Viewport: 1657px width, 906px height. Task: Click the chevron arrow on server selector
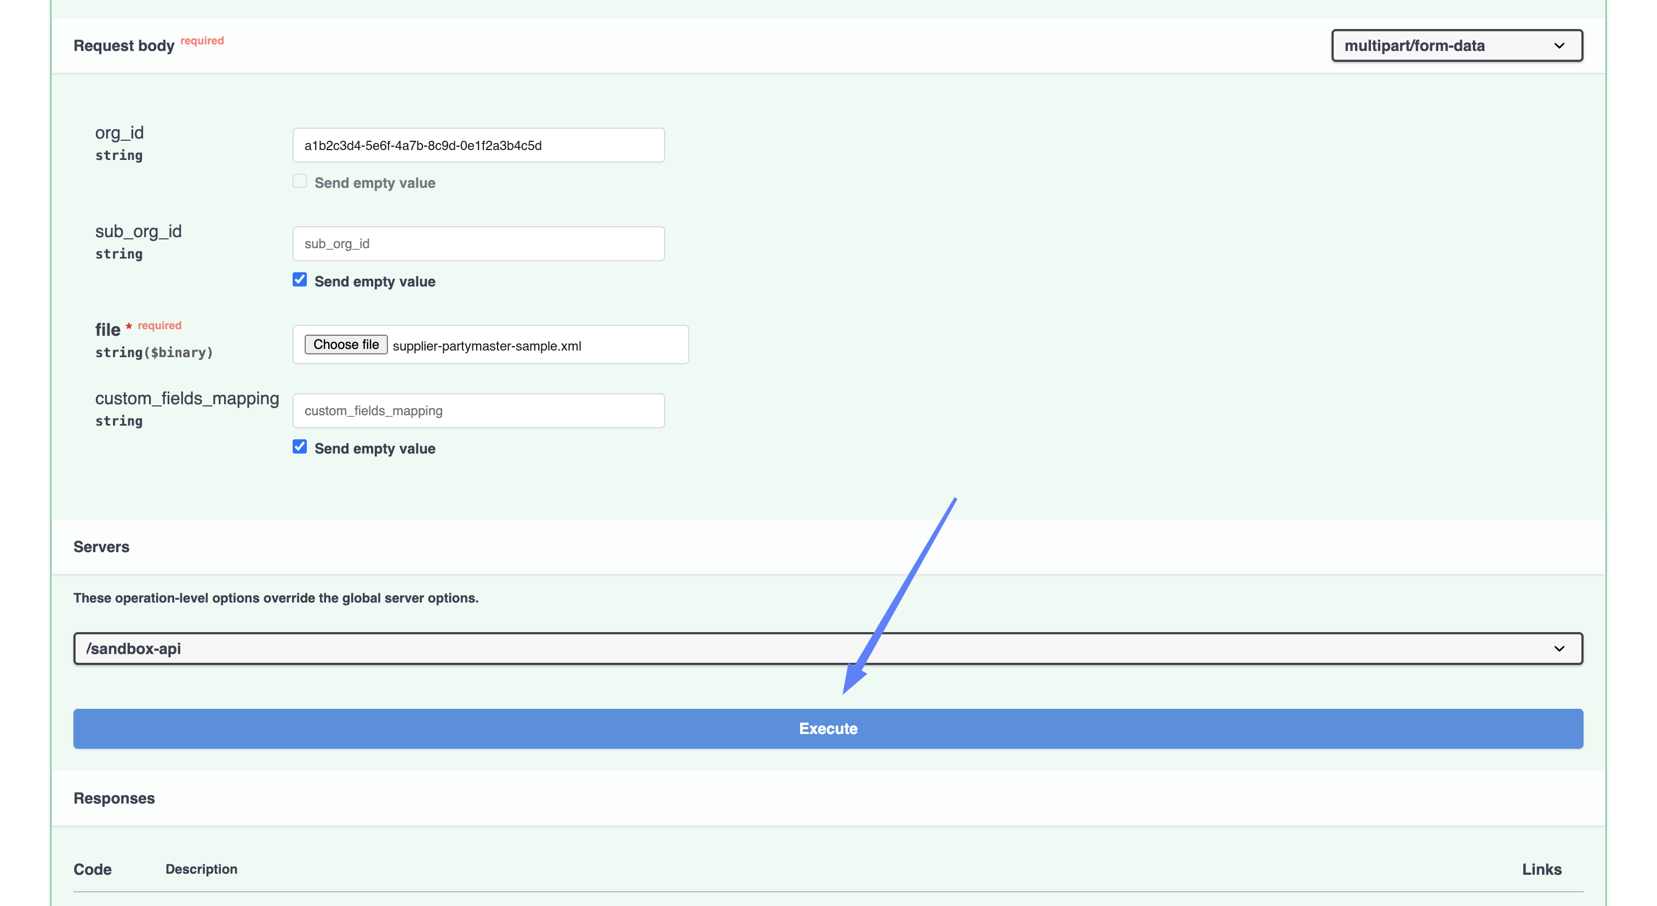pyautogui.click(x=1559, y=649)
